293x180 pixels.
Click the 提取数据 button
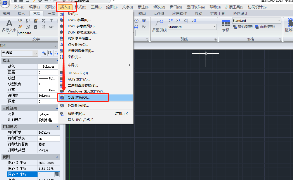point(243,27)
